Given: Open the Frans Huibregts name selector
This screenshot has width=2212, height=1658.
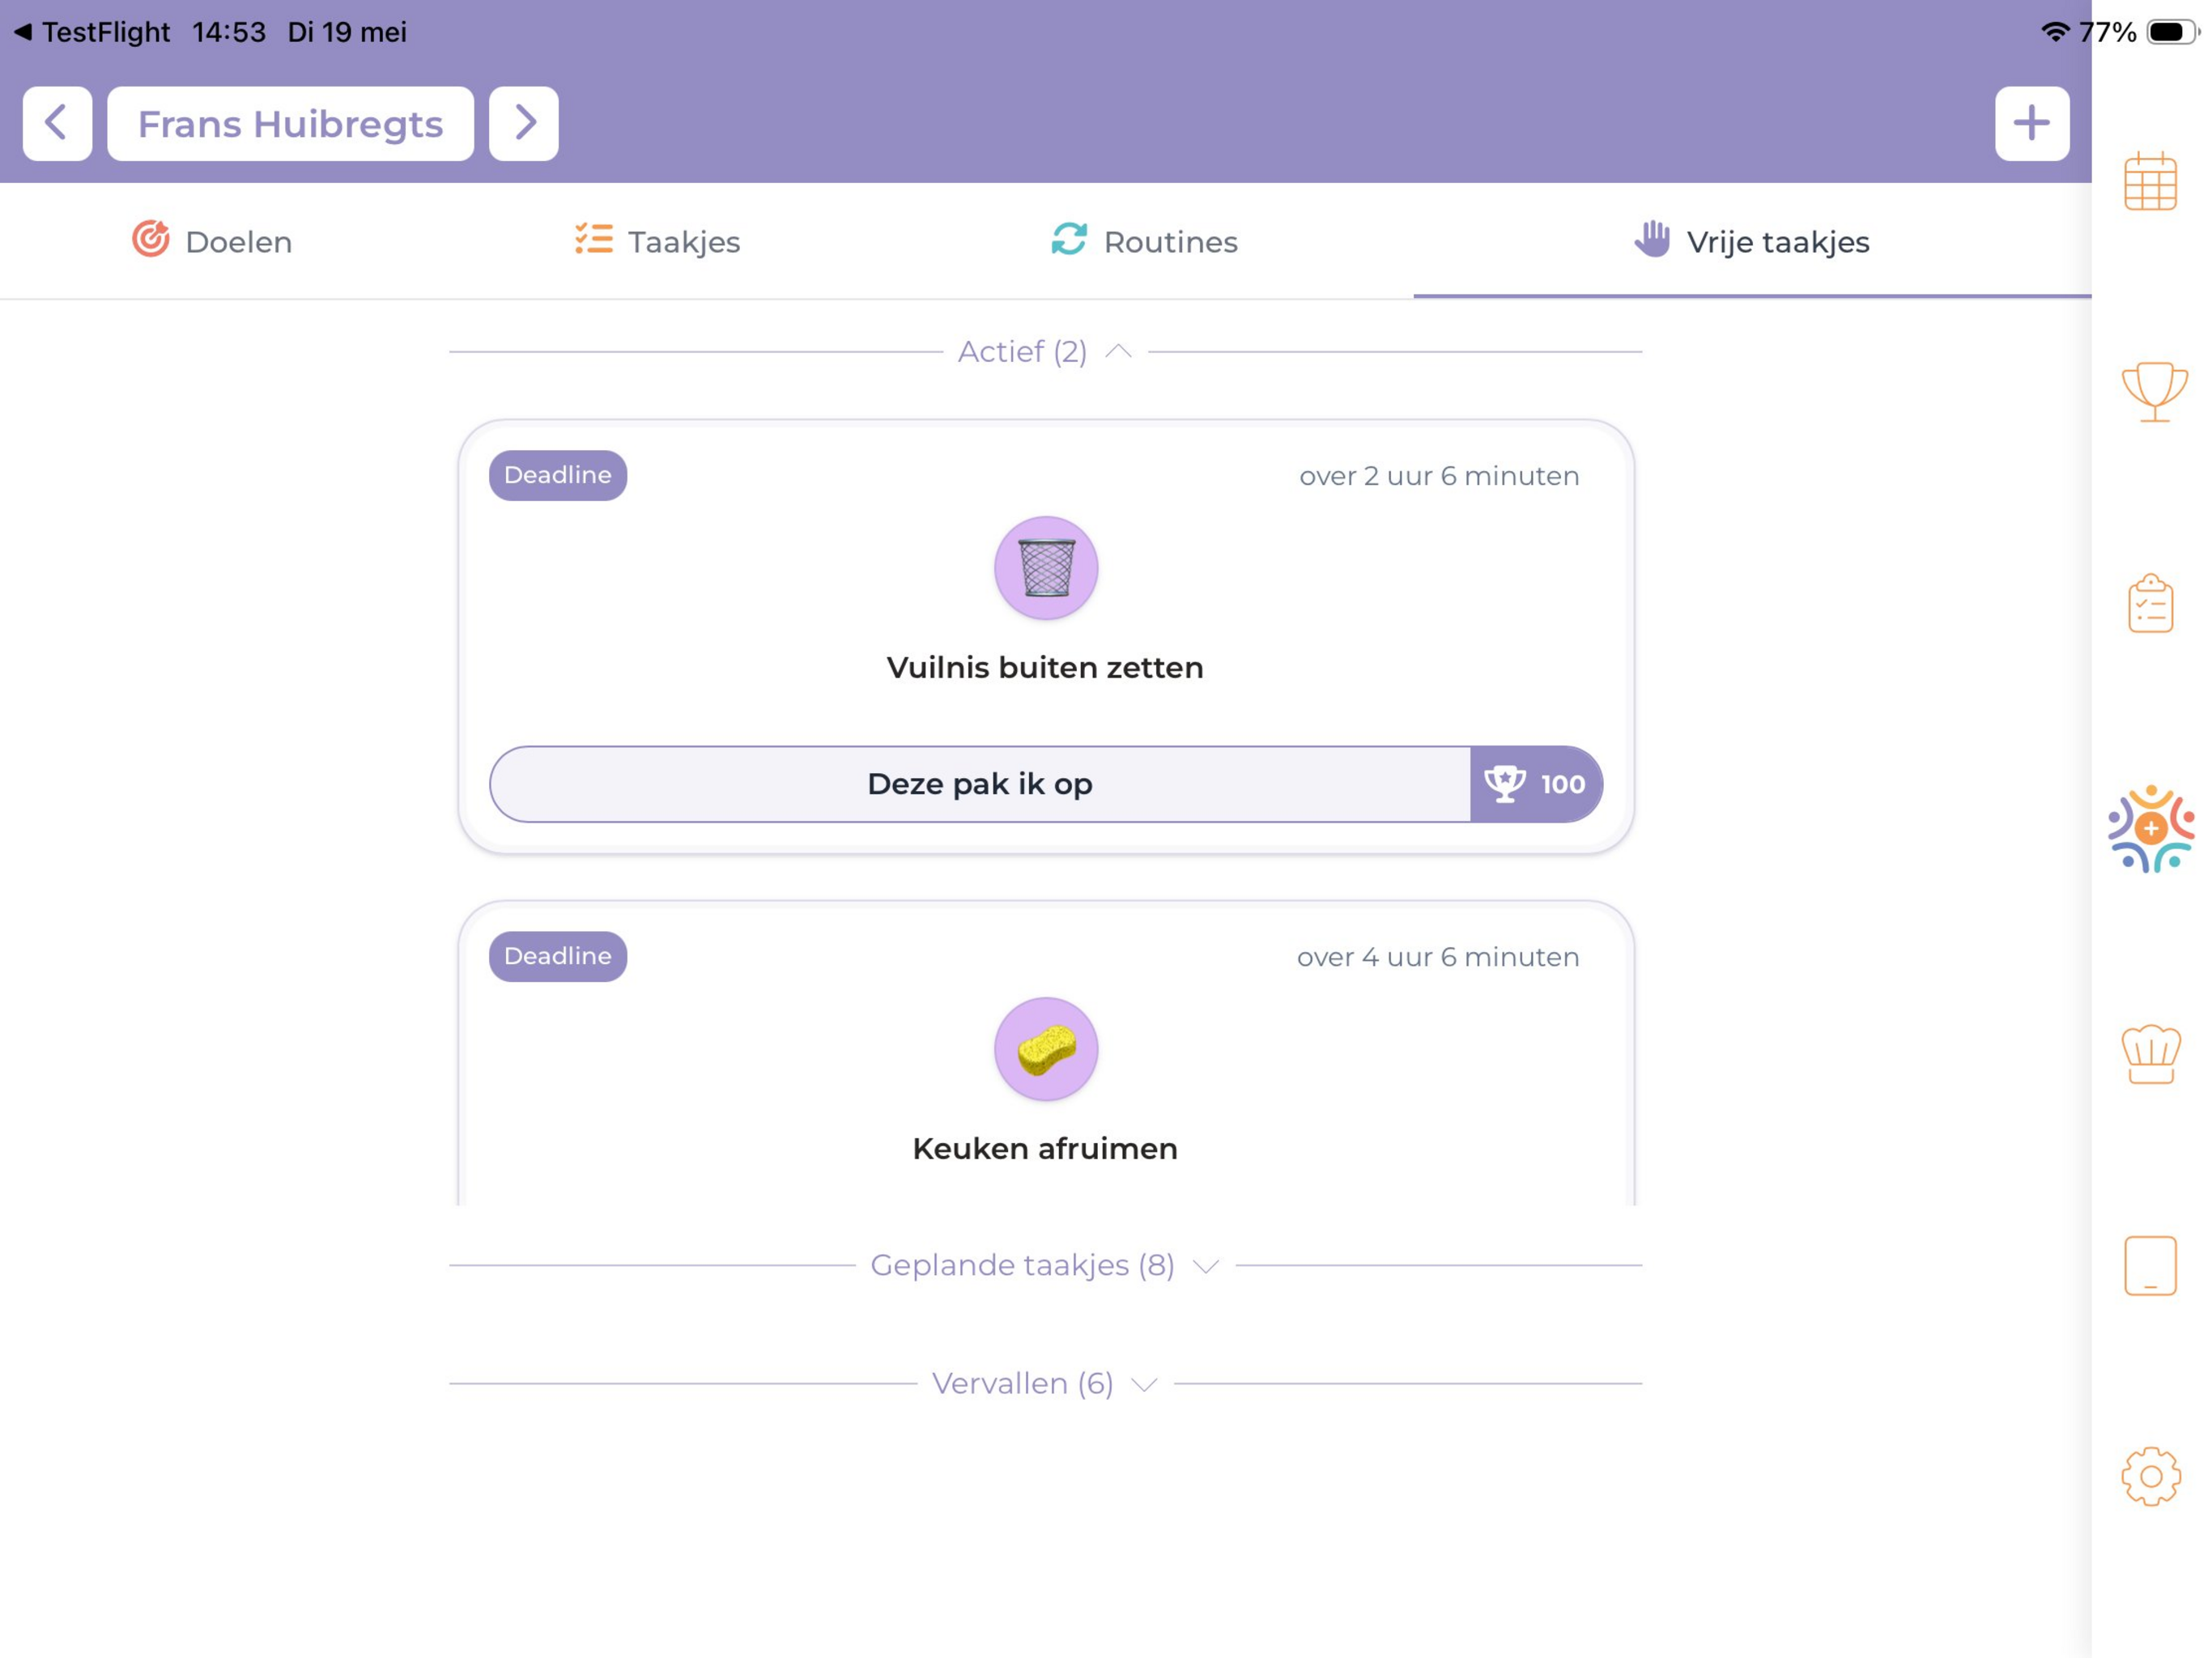Looking at the screenshot, I should (290, 123).
